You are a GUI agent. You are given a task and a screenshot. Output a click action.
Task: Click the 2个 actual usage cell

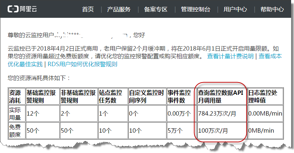[79, 113]
